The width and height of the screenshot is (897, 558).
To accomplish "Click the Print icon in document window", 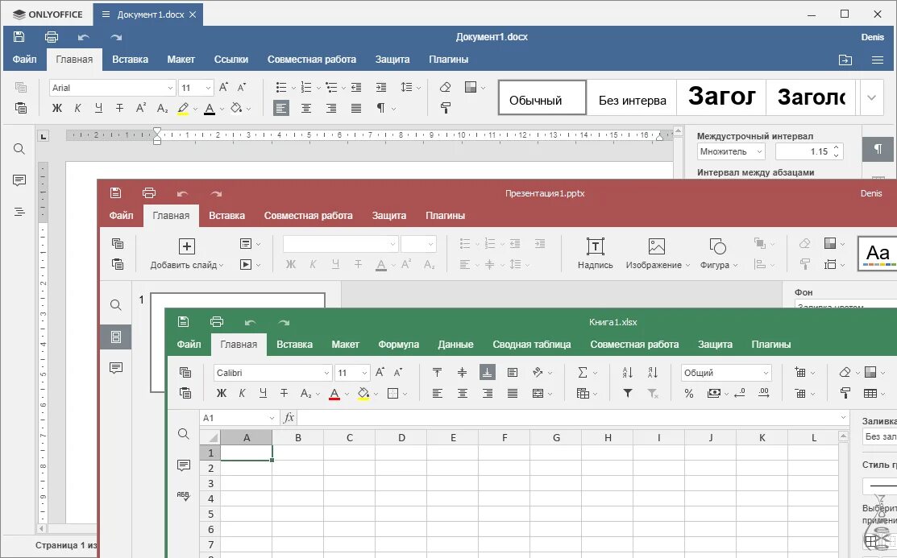I will pyautogui.click(x=52, y=37).
